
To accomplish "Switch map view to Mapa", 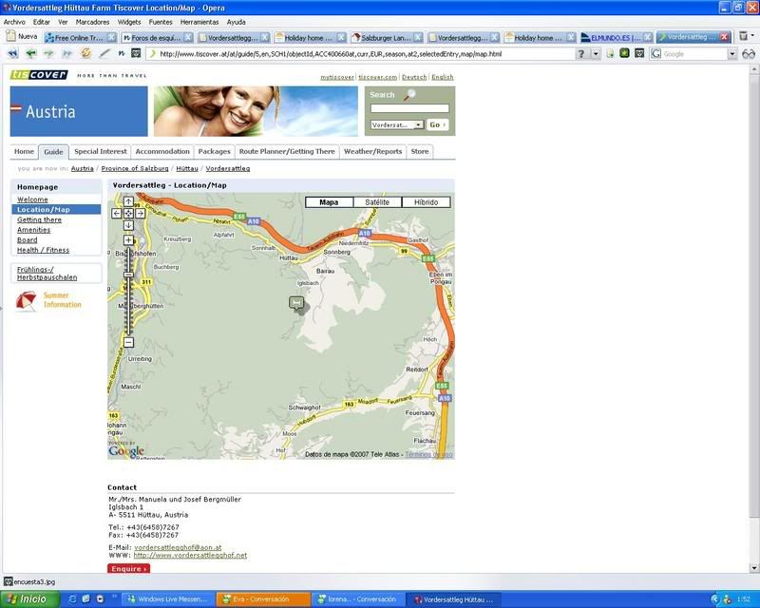I will point(329,202).
